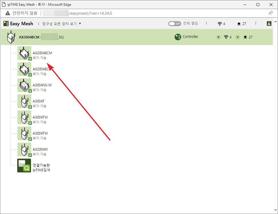Click 추가 가능 under the A3004TW below A3004T
This screenshot has height=214, width=278.
coord(40,122)
